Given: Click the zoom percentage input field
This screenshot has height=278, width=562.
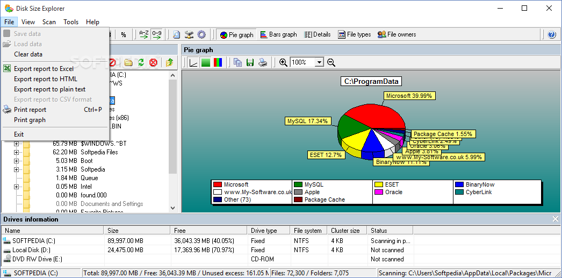Looking at the screenshot, I should (302, 62).
